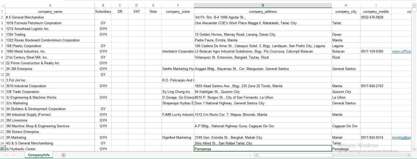
Task: Select column H header
Action: 346,5
